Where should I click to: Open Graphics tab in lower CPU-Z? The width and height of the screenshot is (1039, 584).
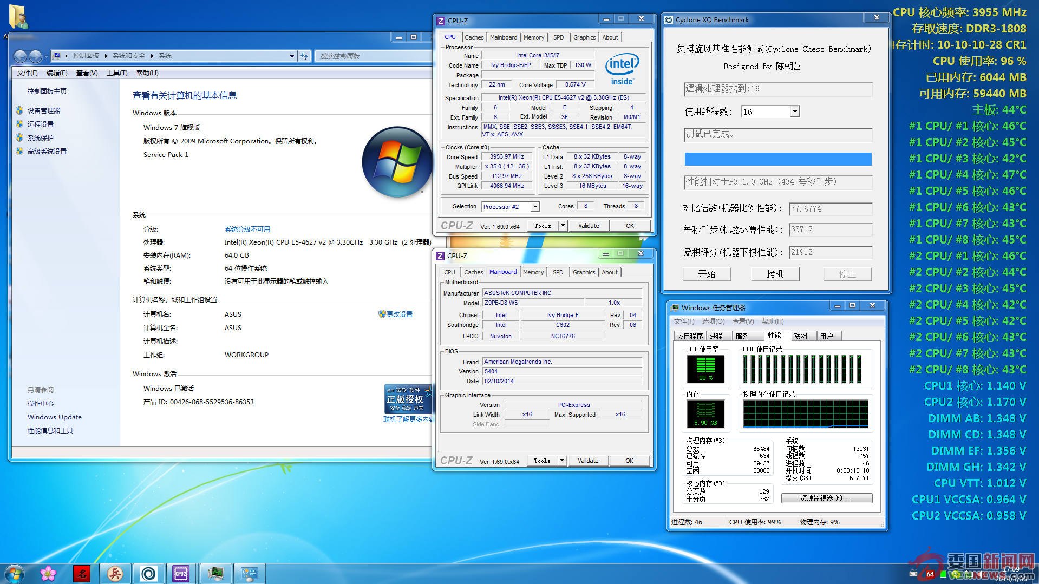584,272
